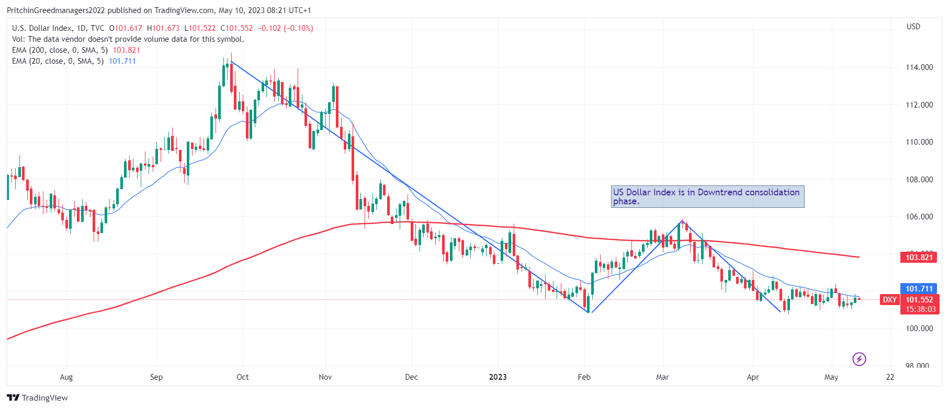
Task: Click the high price H101.673 value
Action: pyautogui.click(x=163, y=28)
